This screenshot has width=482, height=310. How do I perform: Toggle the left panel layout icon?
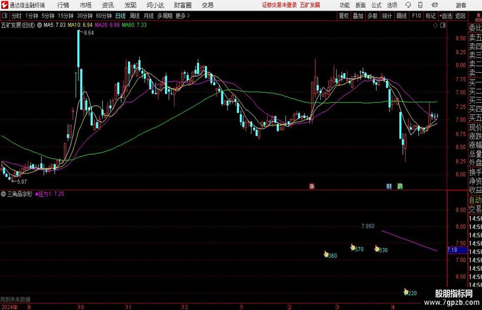[x=5, y=16]
